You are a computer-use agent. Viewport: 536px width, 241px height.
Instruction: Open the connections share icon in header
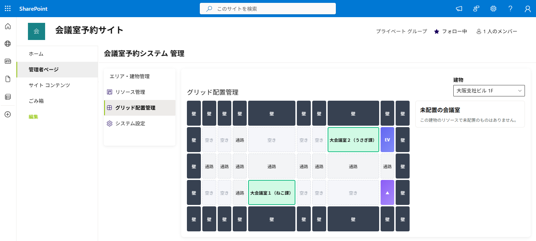click(x=476, y=9)
